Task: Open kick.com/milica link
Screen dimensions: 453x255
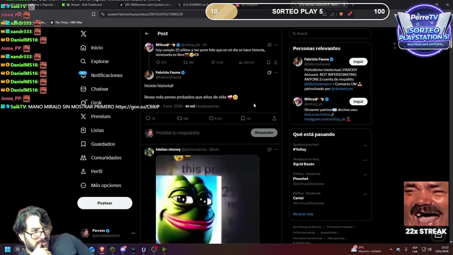Action: (317, 114)
